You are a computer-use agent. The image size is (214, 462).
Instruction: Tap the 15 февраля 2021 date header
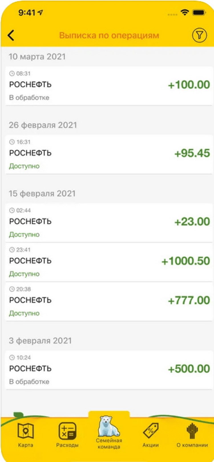pyautogui.click(x=42, y=193)
